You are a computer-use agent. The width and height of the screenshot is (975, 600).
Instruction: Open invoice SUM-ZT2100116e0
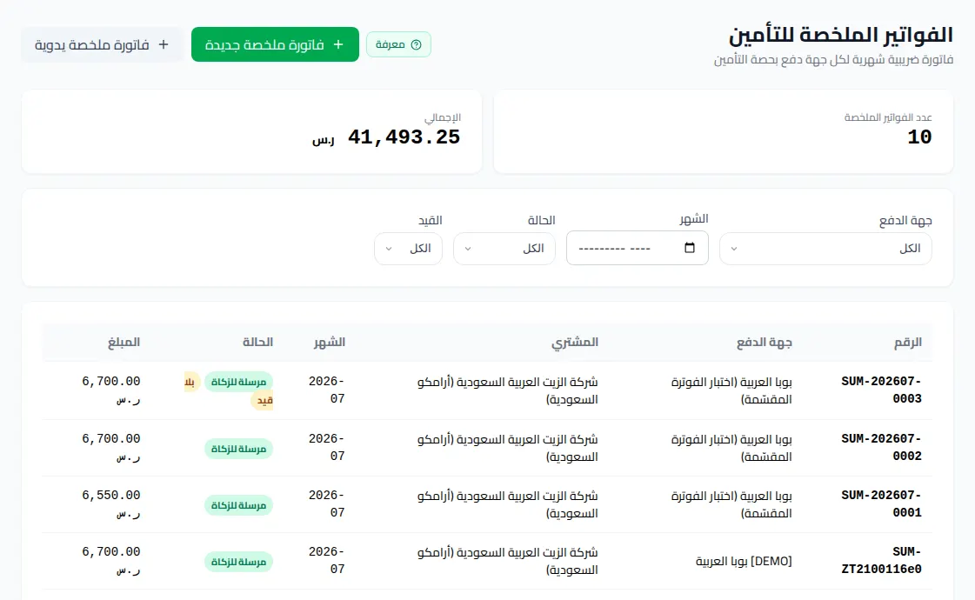coord(881,560)
